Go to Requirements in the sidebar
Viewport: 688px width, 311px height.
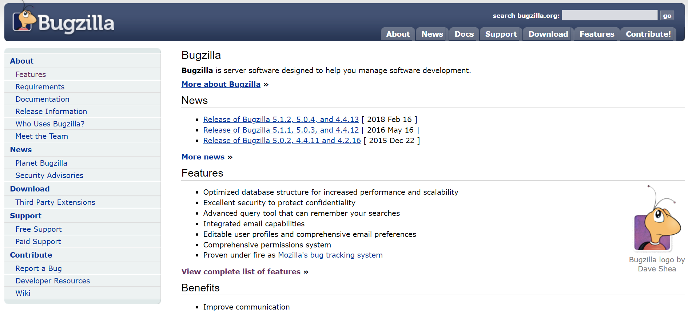(40, 87)
